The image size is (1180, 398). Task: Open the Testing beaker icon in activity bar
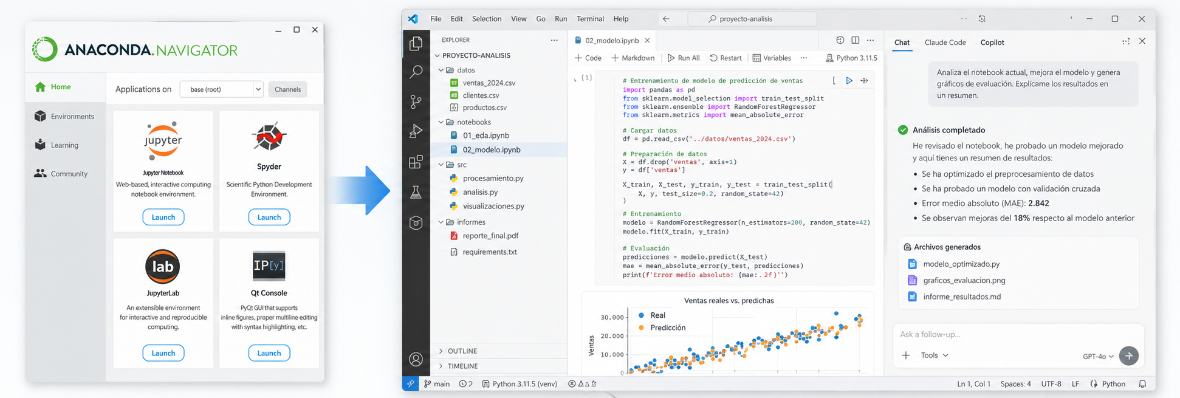coord(416,192)
